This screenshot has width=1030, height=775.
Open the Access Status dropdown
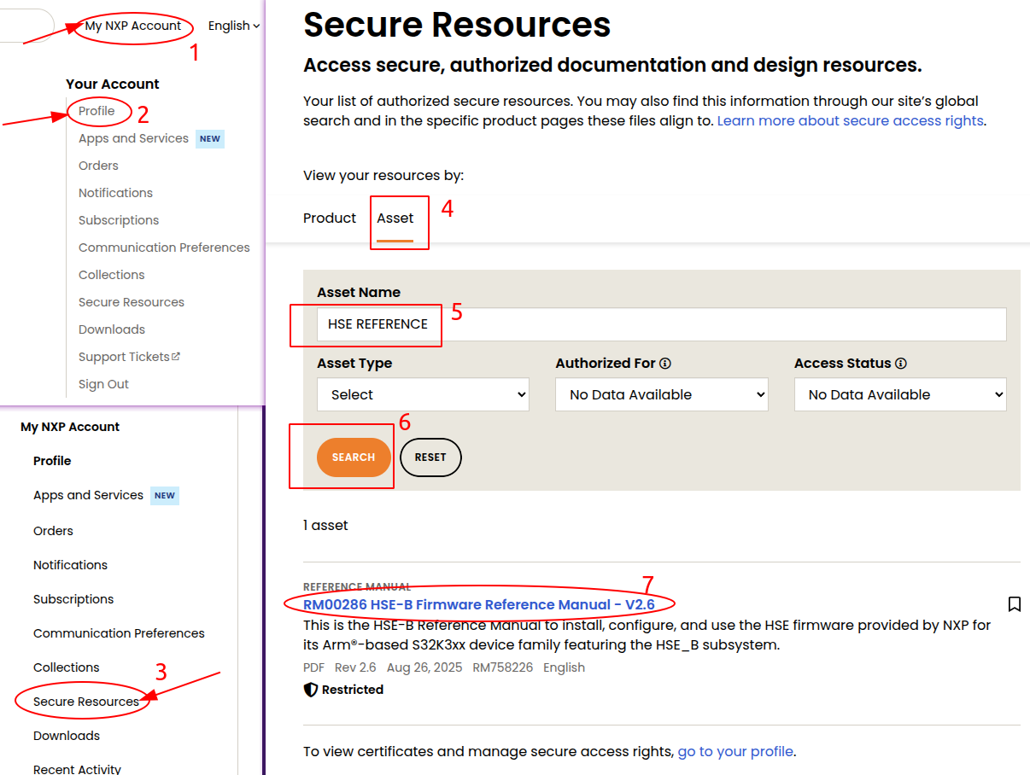coord(900,394)
